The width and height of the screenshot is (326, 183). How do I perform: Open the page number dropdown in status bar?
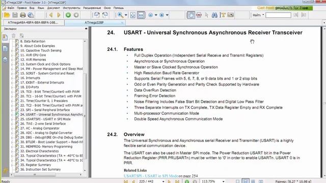click(163, 181)
